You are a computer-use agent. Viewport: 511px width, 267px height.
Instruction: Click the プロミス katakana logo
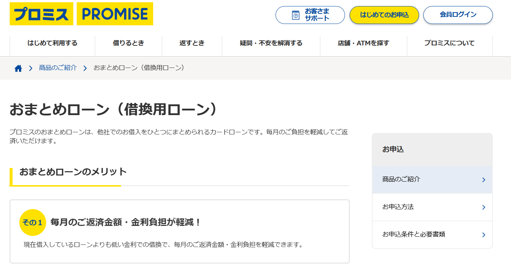pyautogui.click(x=42, y=14)
